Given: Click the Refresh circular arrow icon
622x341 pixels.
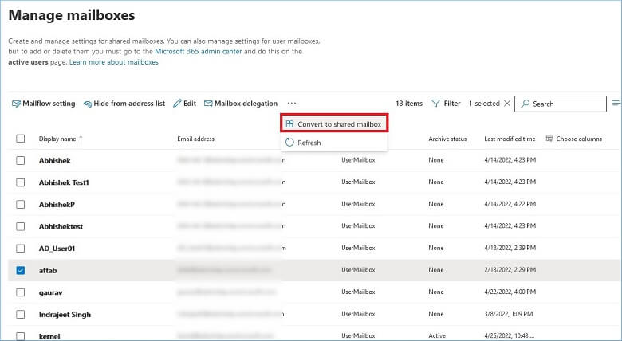Looking at the screenshot, I should point(289,143).
